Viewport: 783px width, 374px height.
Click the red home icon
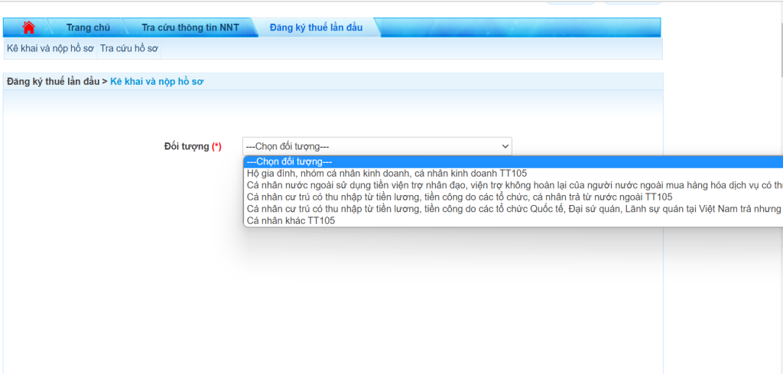coord(29,28)
